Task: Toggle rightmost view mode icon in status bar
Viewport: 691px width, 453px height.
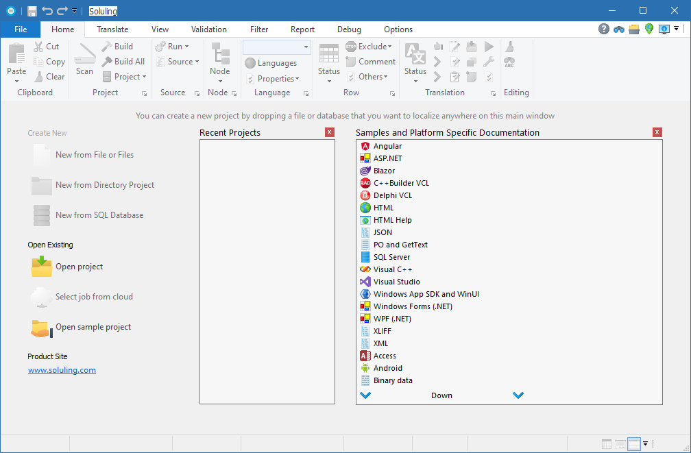Action: click(x=634, y=444)
